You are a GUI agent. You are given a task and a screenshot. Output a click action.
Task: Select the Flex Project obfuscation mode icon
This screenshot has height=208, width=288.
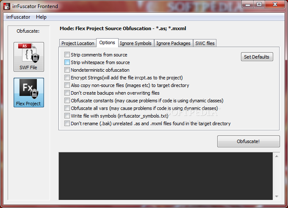(29, 93)
